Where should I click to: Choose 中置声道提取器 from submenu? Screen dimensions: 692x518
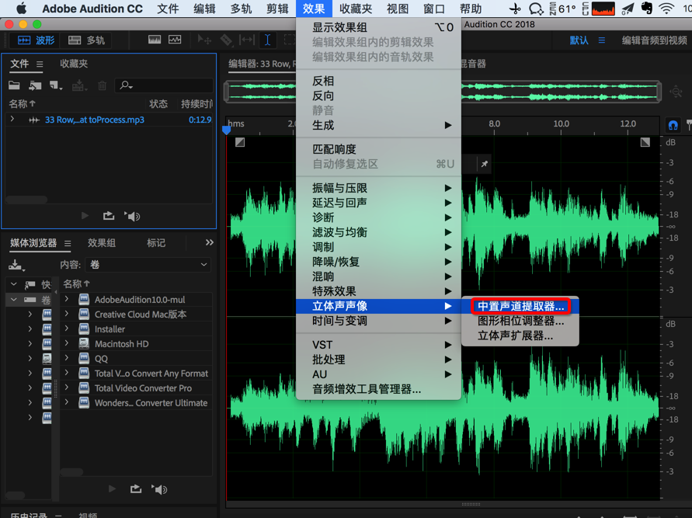tap(520, 306)
